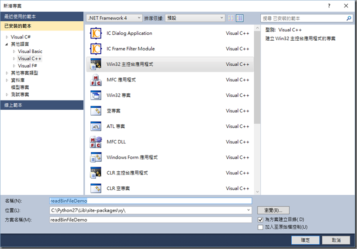Enable 加入至原始檔控制 checkbox
The height and width of the screenshot is (249, 357).
point(261,227)
